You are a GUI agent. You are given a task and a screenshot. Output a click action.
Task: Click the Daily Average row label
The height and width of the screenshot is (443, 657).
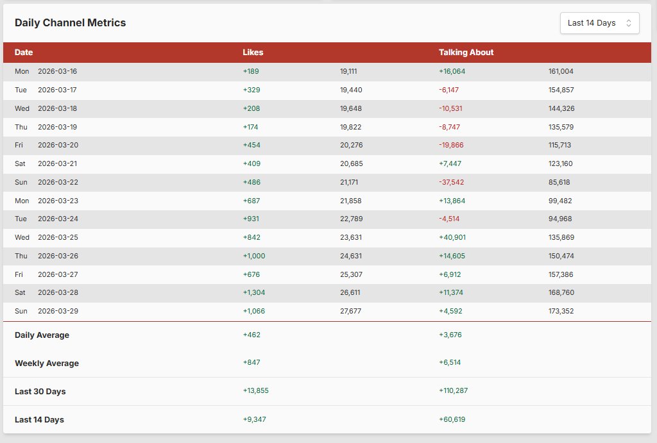click(42, 335)
